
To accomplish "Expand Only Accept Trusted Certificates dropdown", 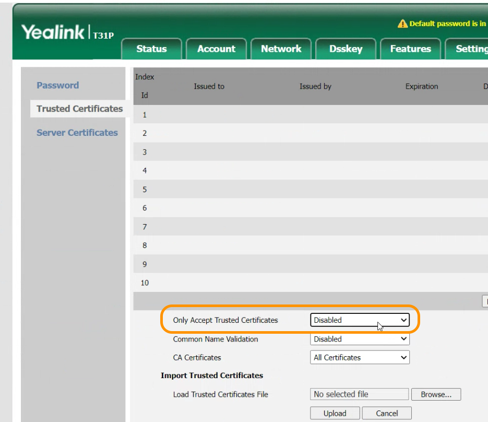I will point(360,320).
